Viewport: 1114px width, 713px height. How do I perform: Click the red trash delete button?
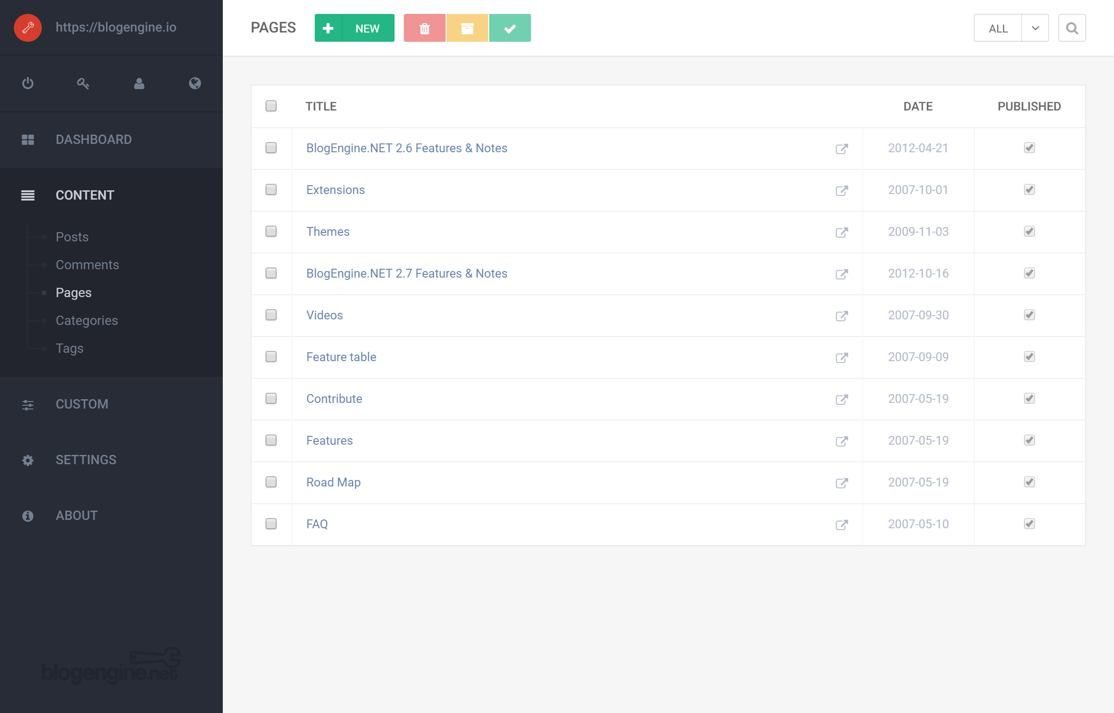click(x=425, y=28)
